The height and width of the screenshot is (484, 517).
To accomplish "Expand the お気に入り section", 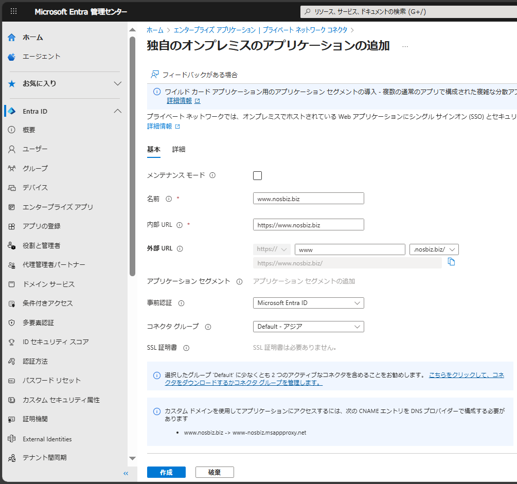I will [117, 83].
